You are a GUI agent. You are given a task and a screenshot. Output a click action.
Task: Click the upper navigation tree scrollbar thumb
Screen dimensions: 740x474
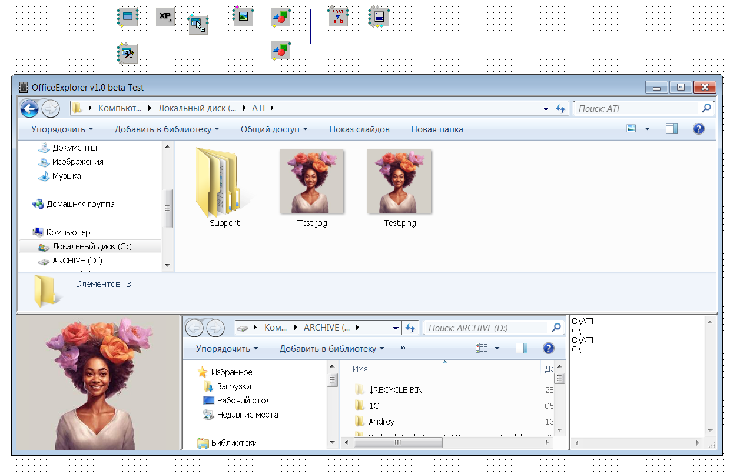coord(167,208)
